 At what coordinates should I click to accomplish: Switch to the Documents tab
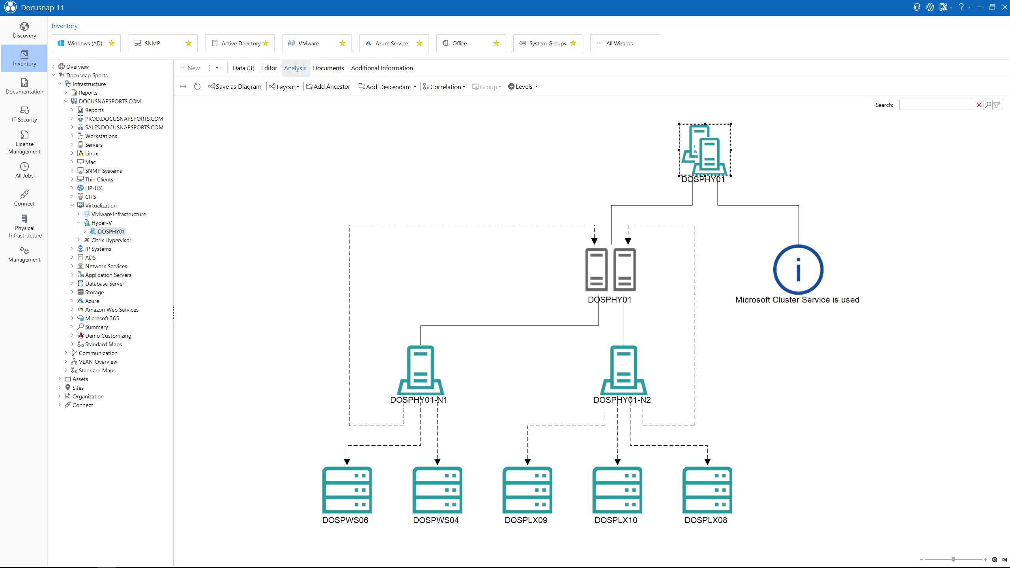tap(328, 68)
